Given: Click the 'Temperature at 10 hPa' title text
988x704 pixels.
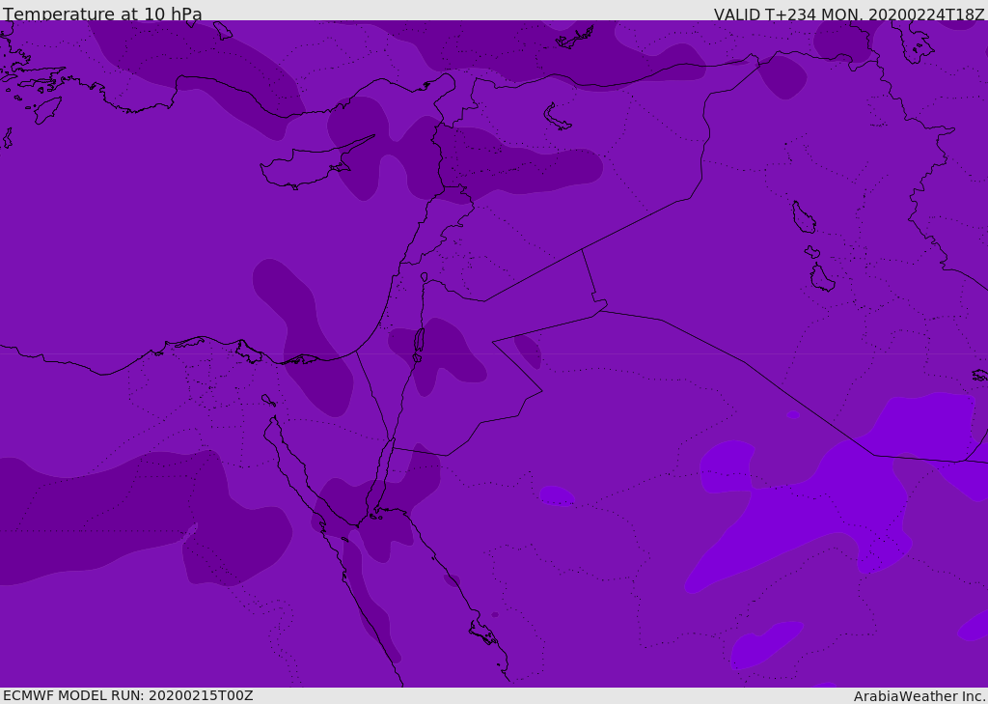Looking at the screenshot, I should [x=102, y=14].
